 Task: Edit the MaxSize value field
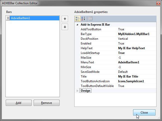point(137,58)
